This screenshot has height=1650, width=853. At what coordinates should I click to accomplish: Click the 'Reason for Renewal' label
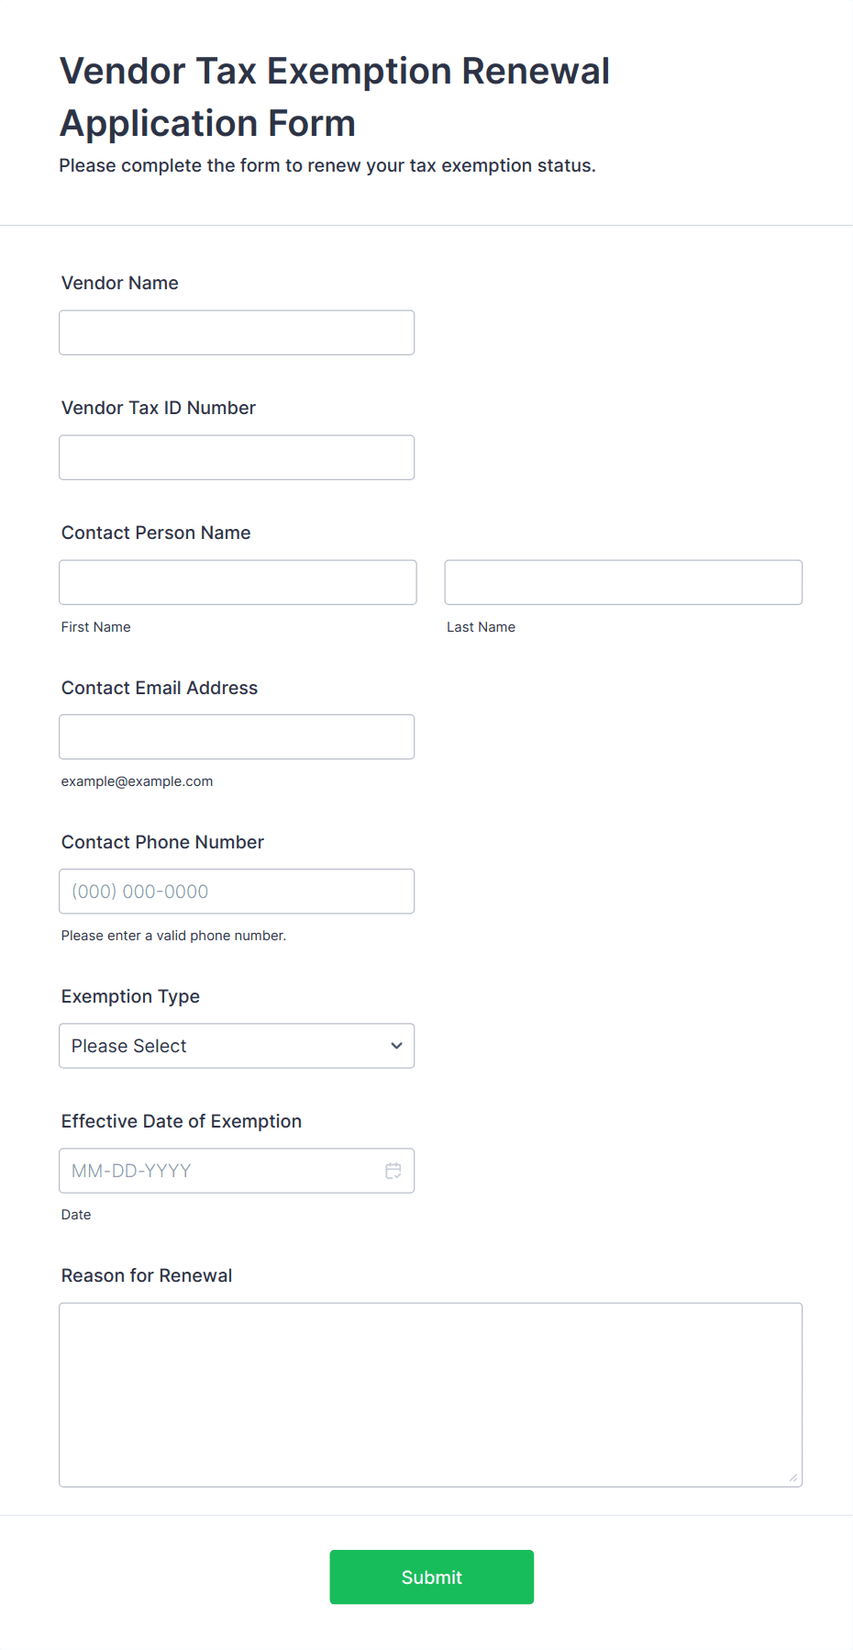tap(147, 1275)
